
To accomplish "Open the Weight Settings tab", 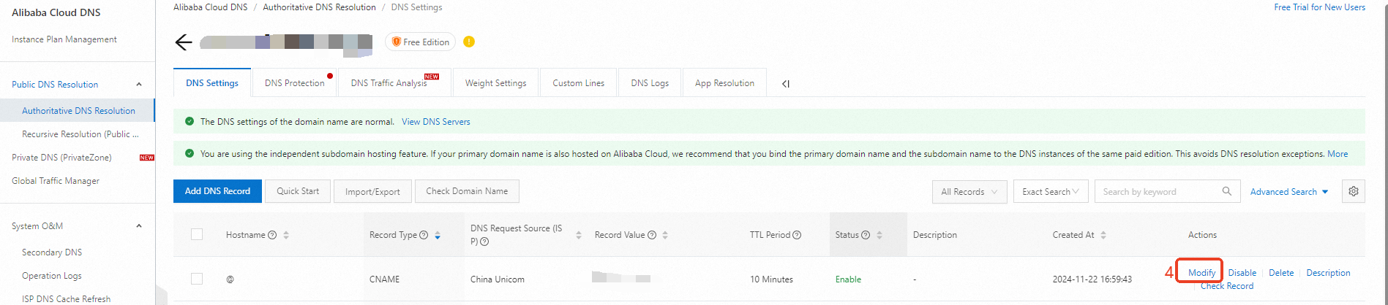I will coord(495,83).
